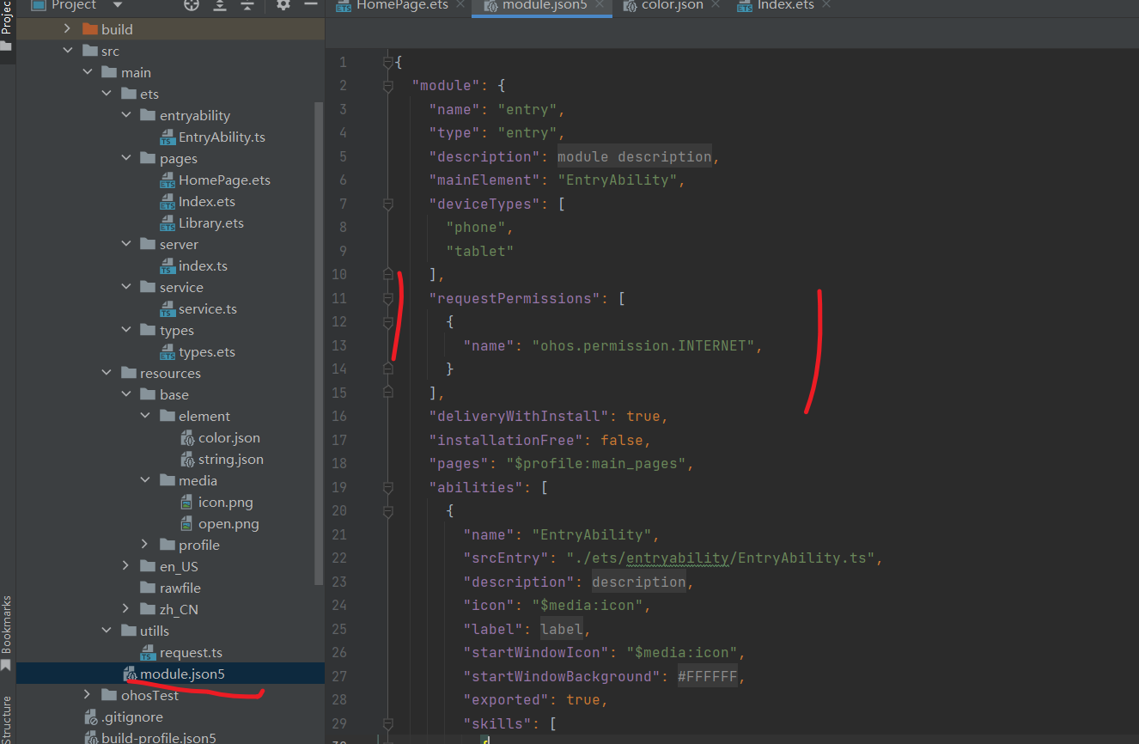
Task: Expand the ohosTest folder
Action: [x=87, y=695]
